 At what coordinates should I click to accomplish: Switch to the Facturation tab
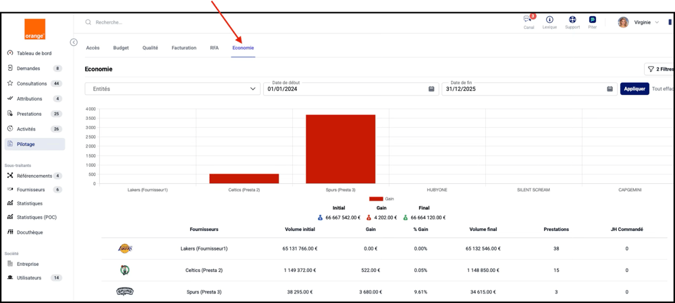point(184,48)
